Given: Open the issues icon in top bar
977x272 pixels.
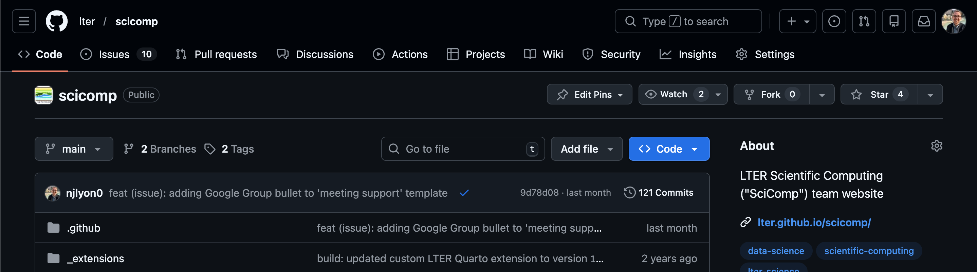Looking at the screenshot, I should coord(834,21).
